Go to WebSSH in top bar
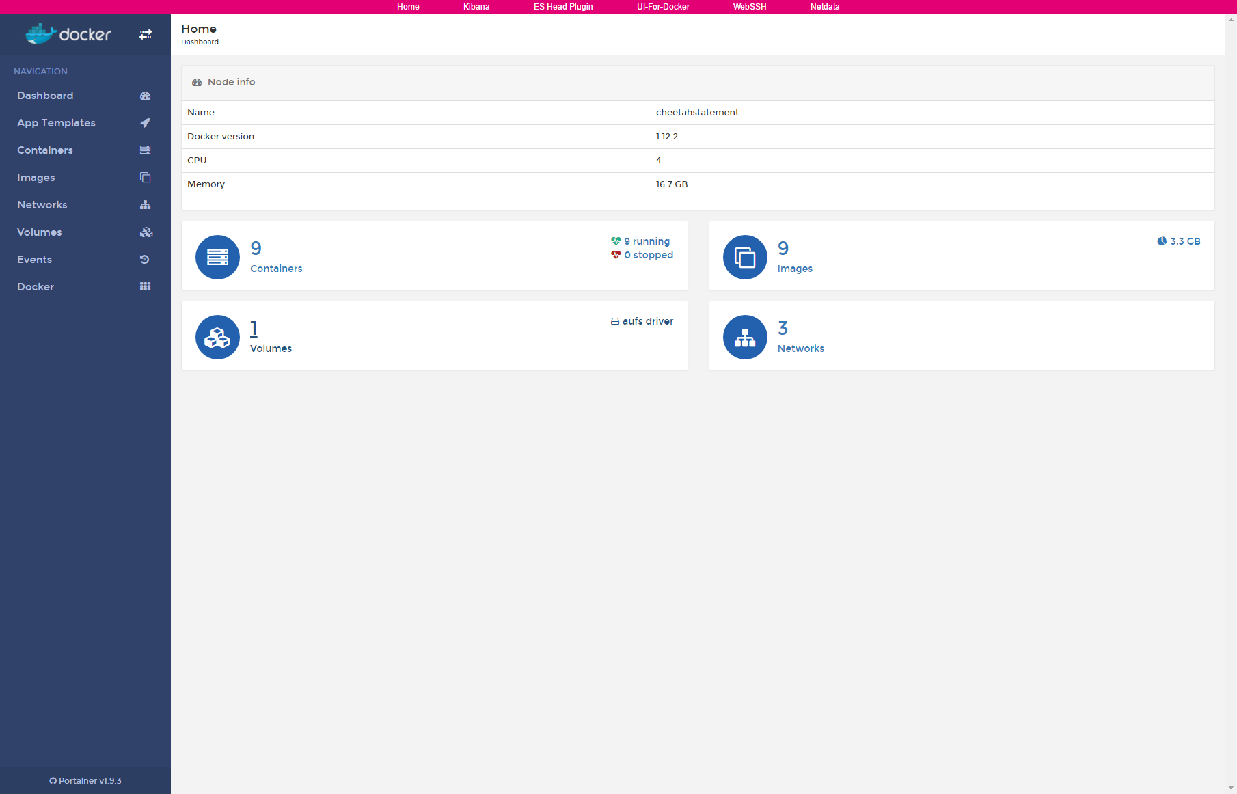1237x794 pixels. pyautogui.click(x=750, y=7)
